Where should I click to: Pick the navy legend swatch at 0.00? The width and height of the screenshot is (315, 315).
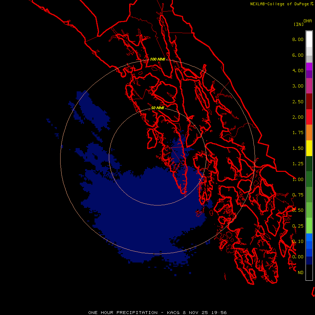309,261
